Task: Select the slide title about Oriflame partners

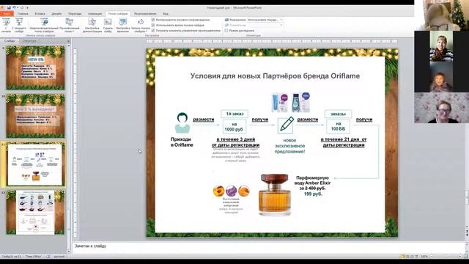Action: tap(275, 76)
